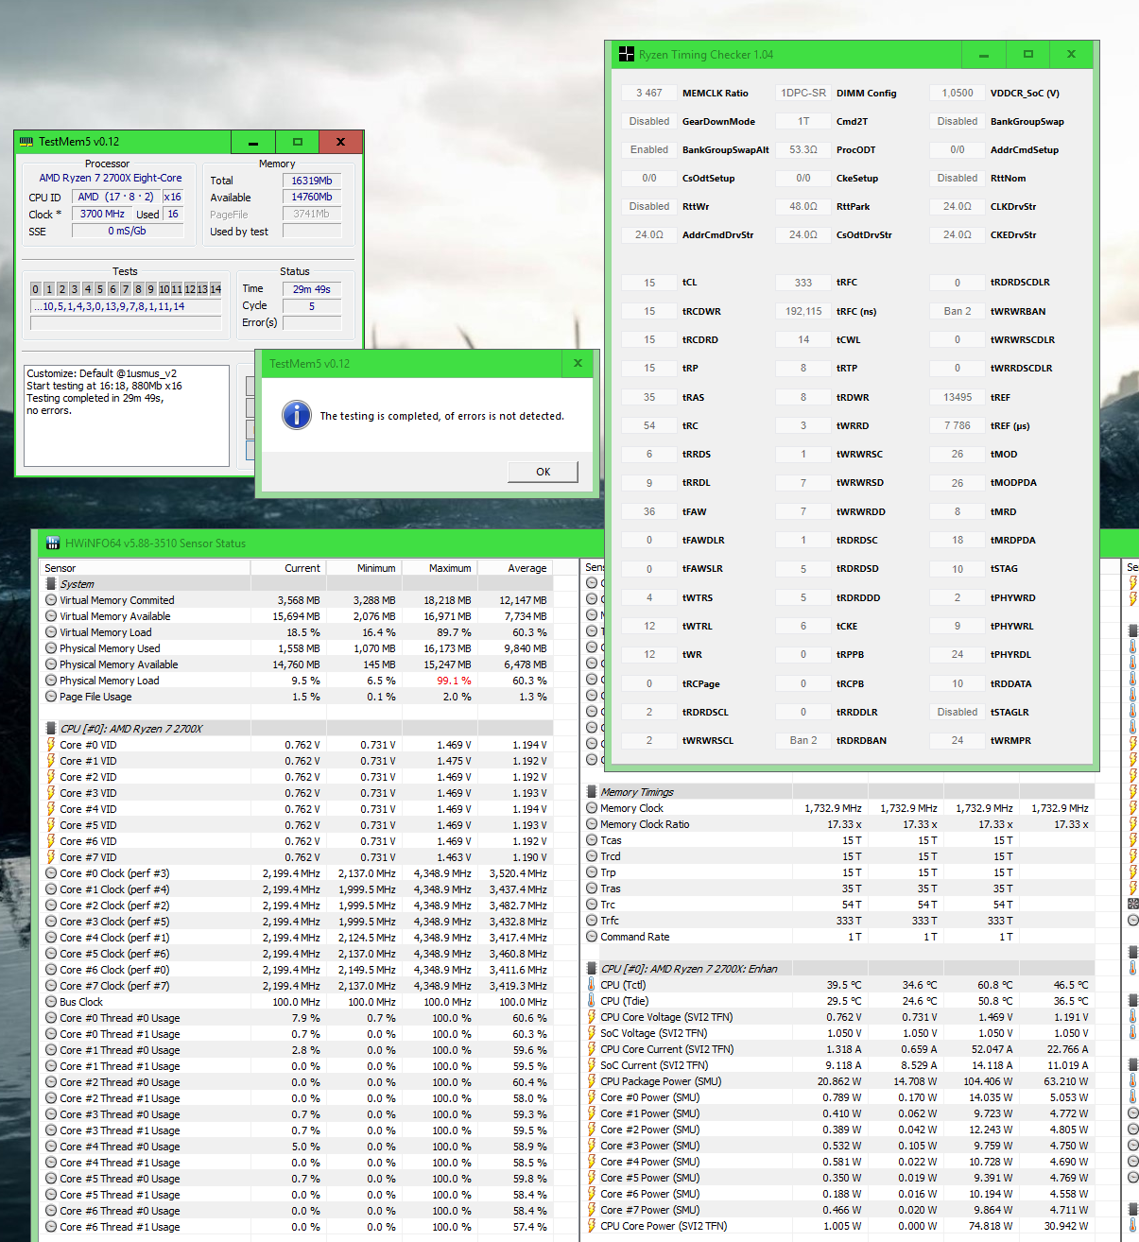Click the Maximum column header in HWiNFO
Viewport: 1139px width, 1242px height.
coord(440,568)
